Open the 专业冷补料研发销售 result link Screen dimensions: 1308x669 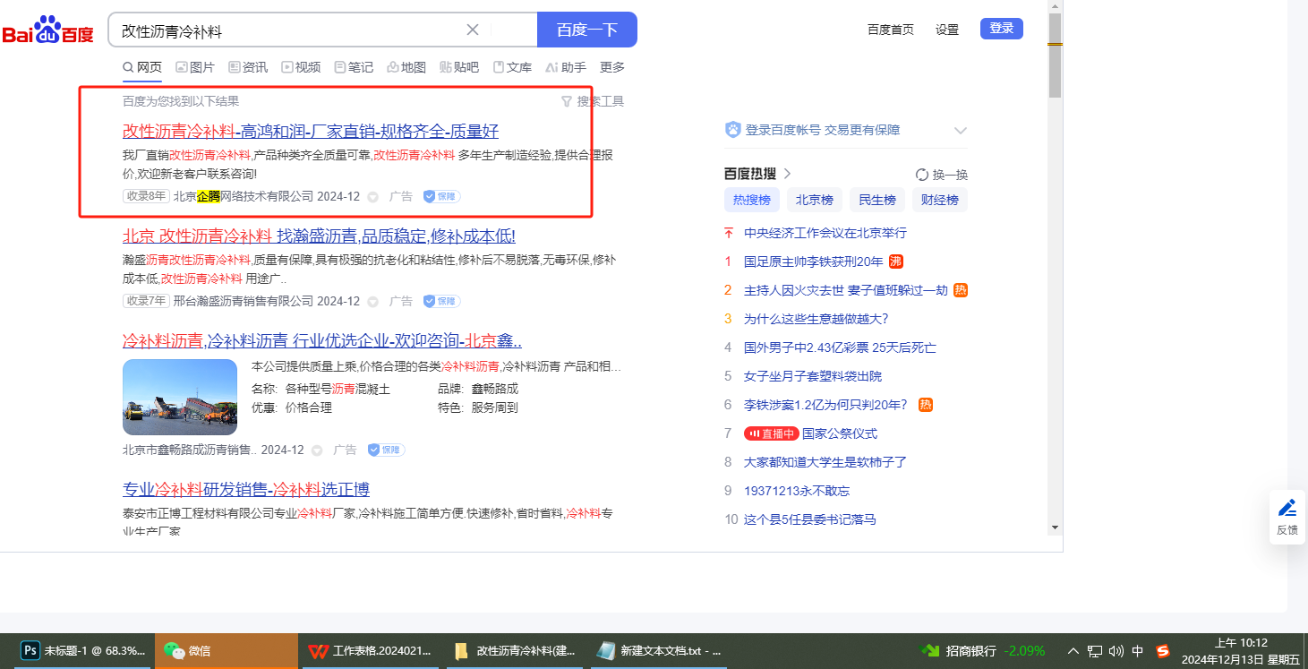click(x=246, y=489)
